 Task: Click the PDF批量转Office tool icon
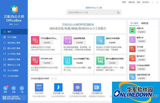35,40
